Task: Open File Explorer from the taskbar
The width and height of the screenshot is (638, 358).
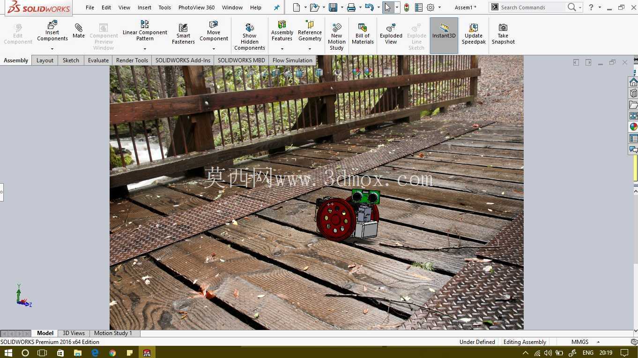Action: [x=78, y=352]
